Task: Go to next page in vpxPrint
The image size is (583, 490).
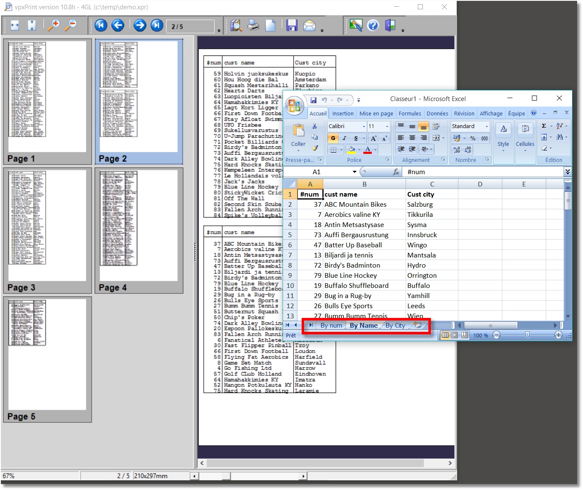Action: pyautogui.click(x=140, y=25)
